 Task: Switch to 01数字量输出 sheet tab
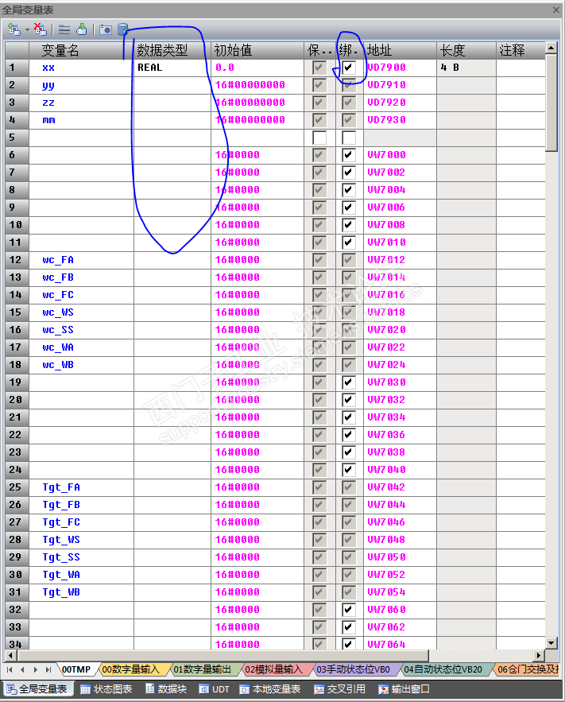coord(202,669)
